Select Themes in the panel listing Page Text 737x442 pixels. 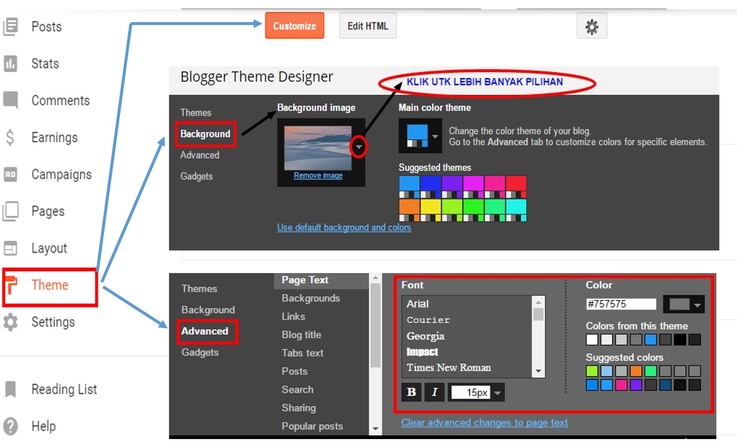[x=199, y=288]
